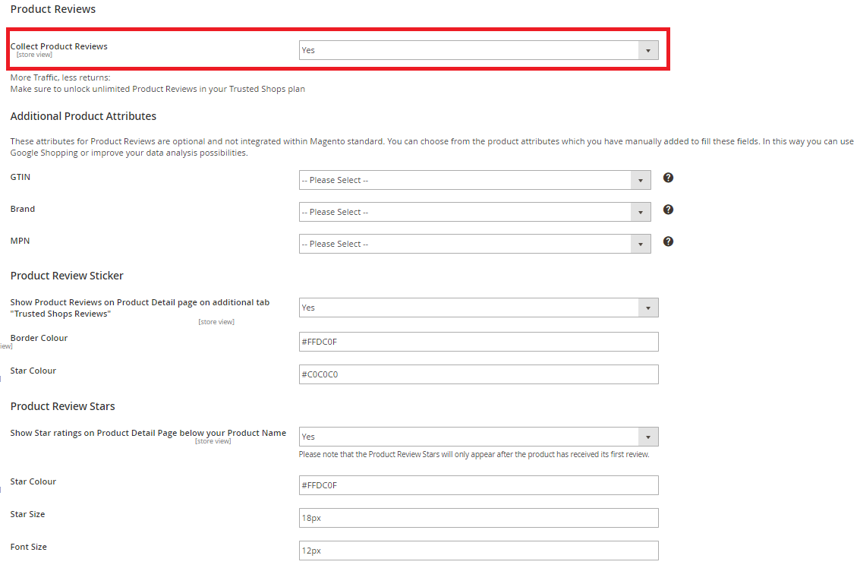The height and width of the screenshot is (587, 860).
Task: Click the Brand field label
Action: [23, 209]
